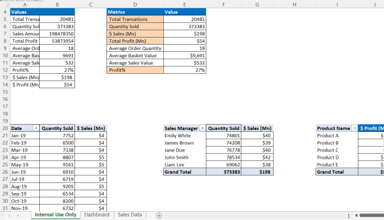Switch to the Sales Data sheet tab

[x=130, y=215]
